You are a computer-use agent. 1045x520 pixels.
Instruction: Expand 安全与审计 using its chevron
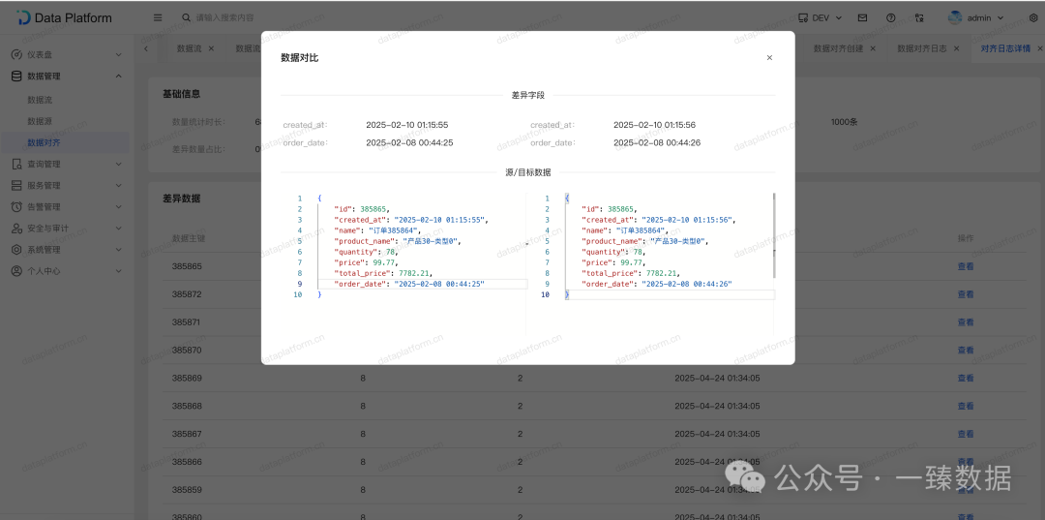(119, 228)
